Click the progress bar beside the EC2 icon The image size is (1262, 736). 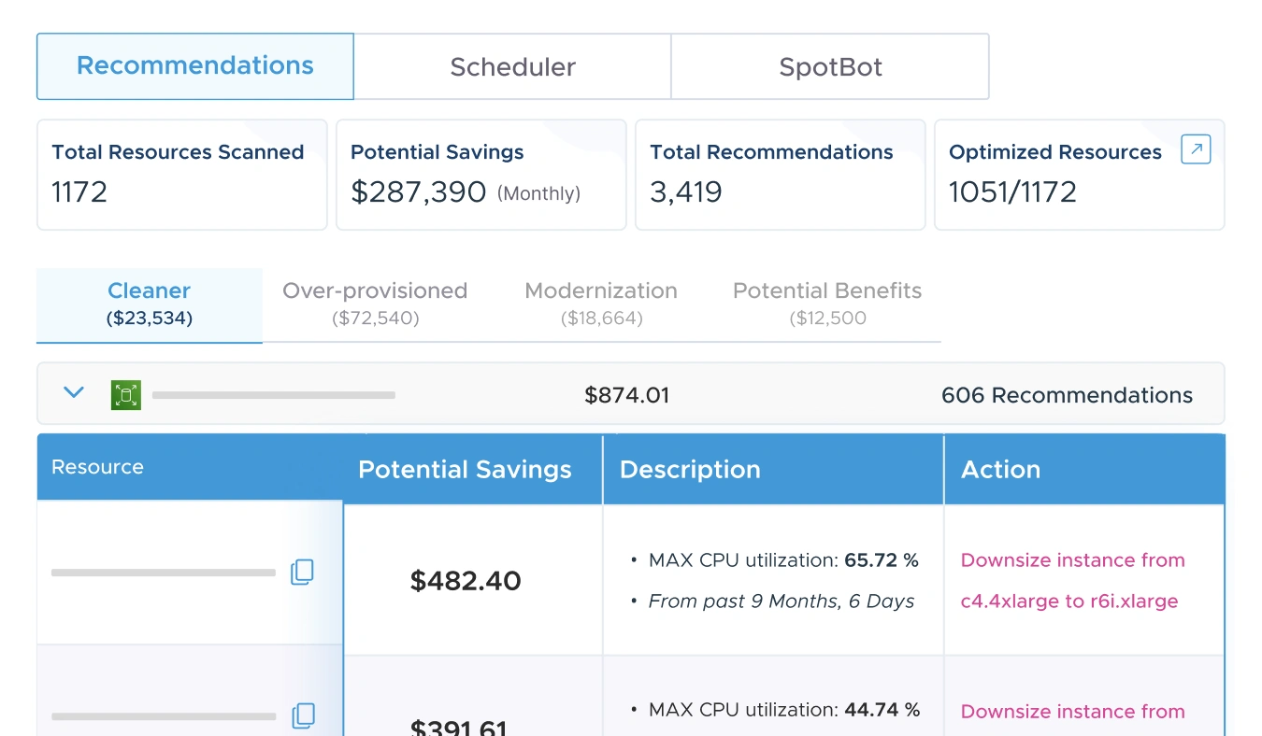click(x=274, y=394)
